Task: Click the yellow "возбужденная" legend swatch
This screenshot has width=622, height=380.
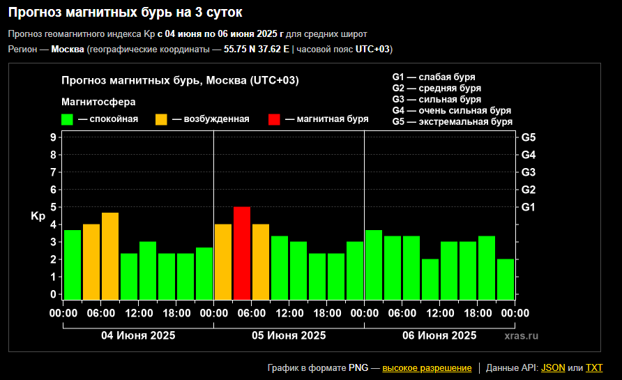Action: coord(161,119)
